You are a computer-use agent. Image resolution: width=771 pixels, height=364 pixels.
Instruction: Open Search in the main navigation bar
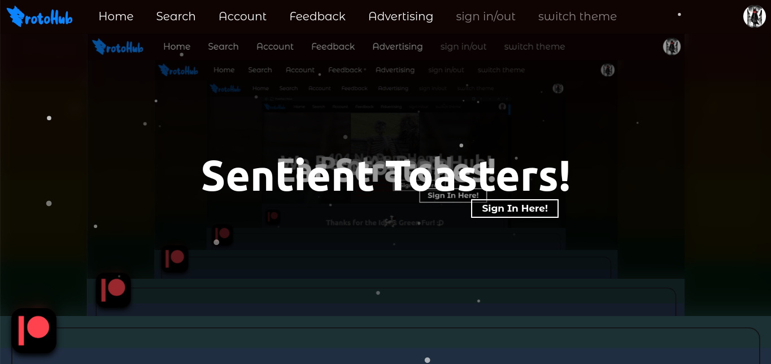(x=176, y=16)
